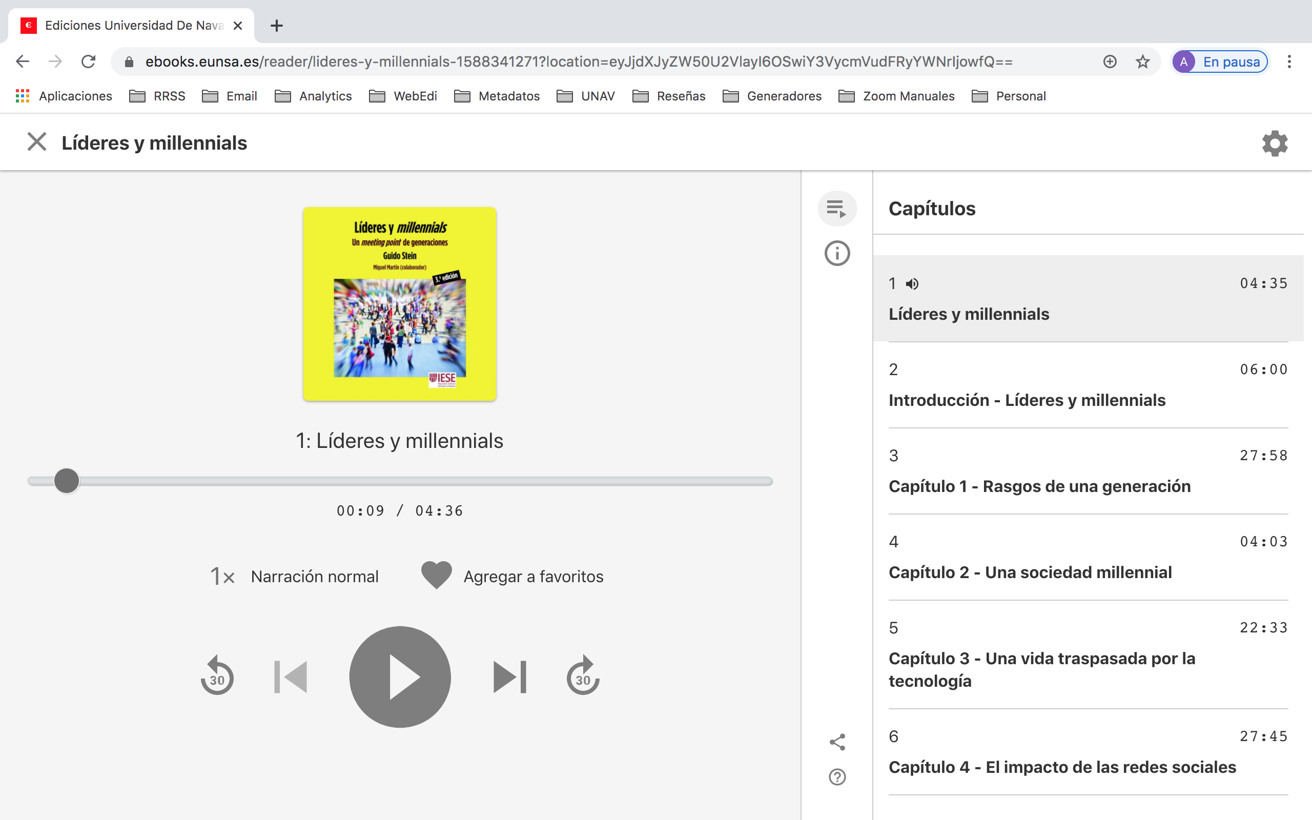This screenshot has height=820, width=1312.
Task: Change the 1x narration speed
Action: tap(222, 577)
